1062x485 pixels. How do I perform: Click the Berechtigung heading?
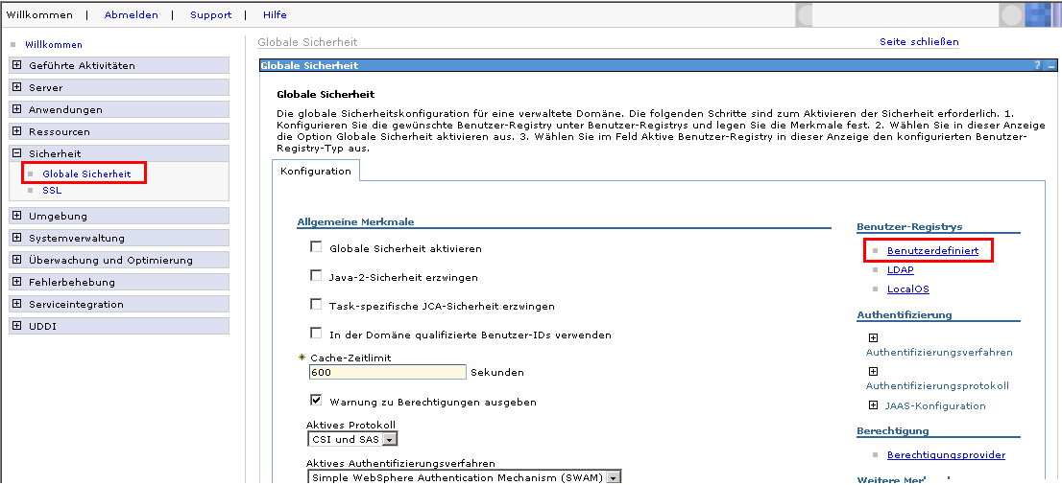(893, 430)
